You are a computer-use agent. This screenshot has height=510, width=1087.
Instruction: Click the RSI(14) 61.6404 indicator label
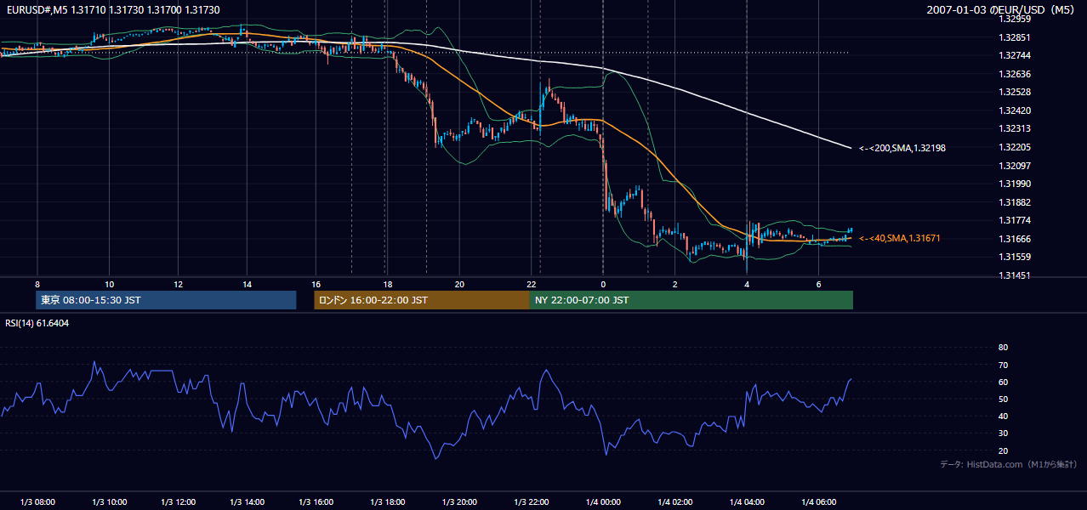coord(37,323)
